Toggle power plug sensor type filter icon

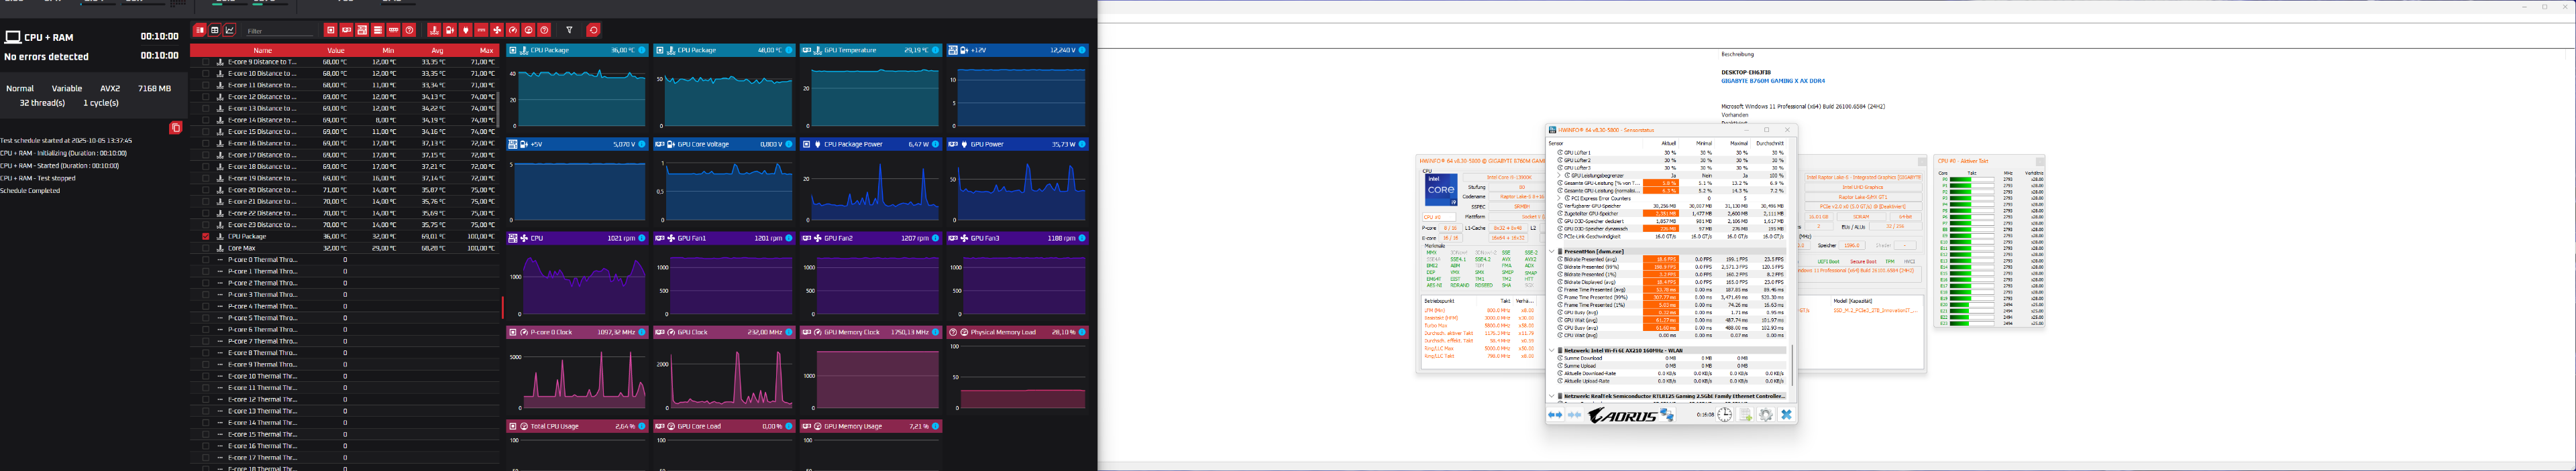[466, 30]
